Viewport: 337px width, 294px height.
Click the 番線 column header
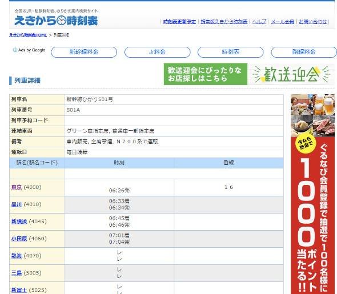228,163
